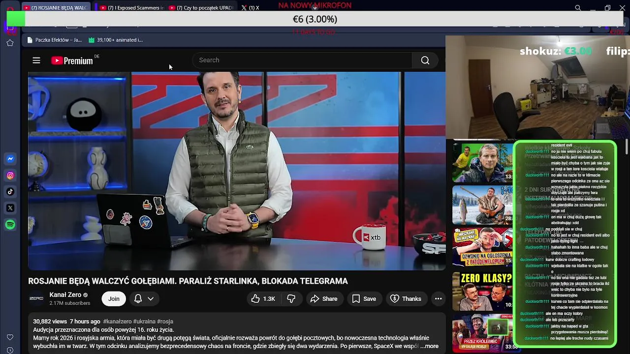
Task: Open the sidebar heart pinboards icon
Action: tap(10, 337)
